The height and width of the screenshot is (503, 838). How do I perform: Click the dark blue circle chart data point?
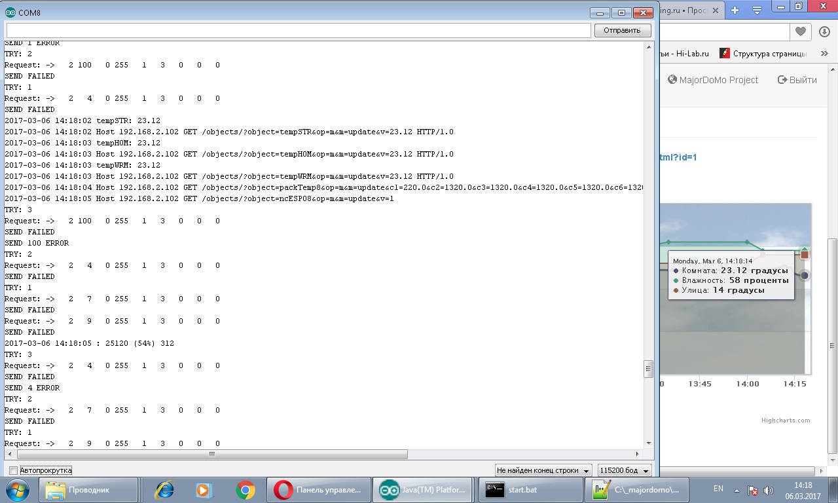[x=805, y=276]
